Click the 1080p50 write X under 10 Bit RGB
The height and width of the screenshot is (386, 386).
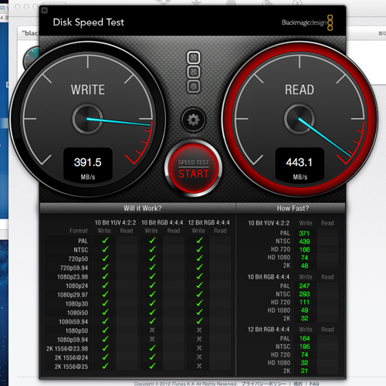click(x=152, y=330)
